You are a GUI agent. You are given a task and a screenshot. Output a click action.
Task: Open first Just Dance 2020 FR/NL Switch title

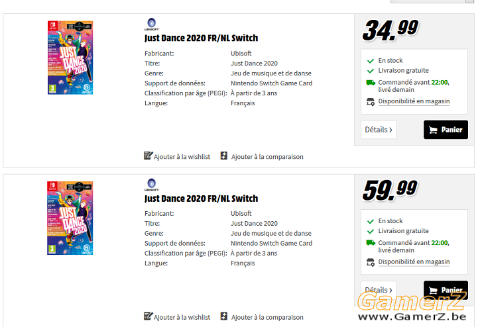tap(201, 38)
